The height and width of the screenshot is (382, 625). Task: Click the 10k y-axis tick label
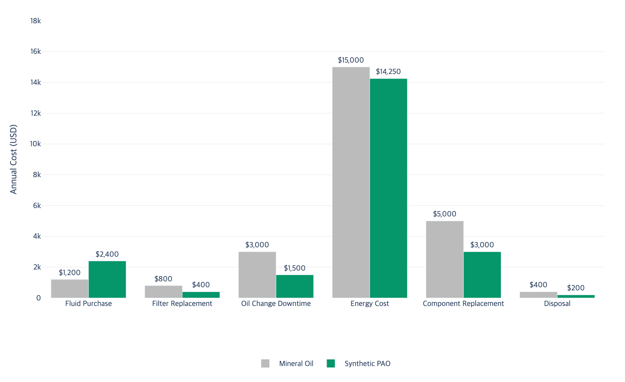(35, 144)
